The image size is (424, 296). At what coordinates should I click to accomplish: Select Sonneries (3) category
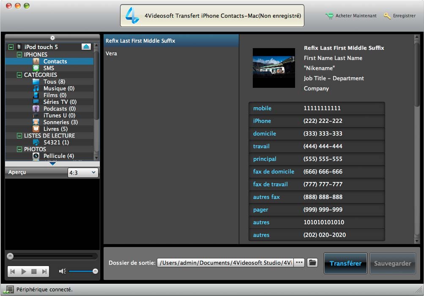click(60, 122)
